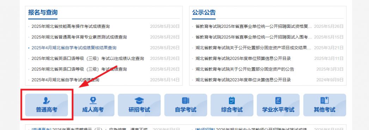Open 2025年4月湖北省自学考试成绩查询 link
Viewport: 369px width, 130px height.
coord(66,80)
